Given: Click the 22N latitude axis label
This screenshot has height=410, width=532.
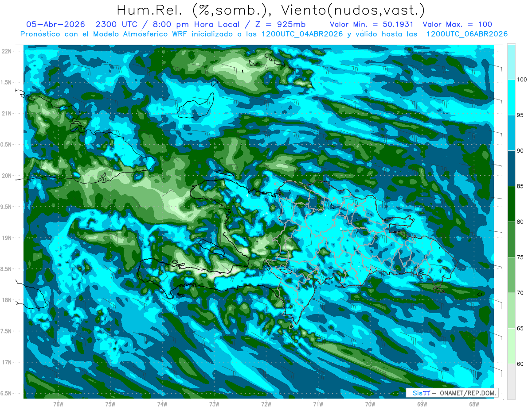Looking at the screenshot, I should click(x=7, y=51).
